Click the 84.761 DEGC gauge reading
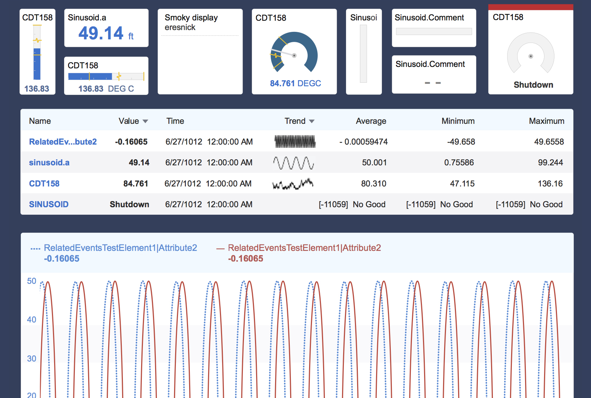 click(x=295, y=83)
